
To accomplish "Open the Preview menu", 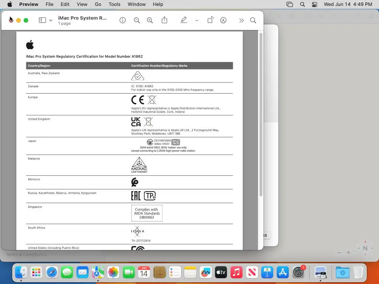I will 29,4.
